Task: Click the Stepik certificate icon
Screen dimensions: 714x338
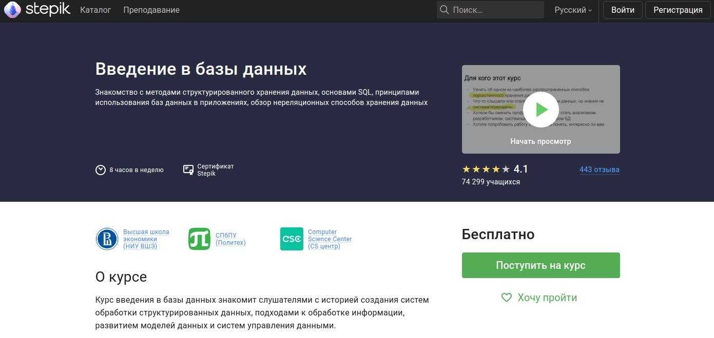Action: (x=188, y=170)
